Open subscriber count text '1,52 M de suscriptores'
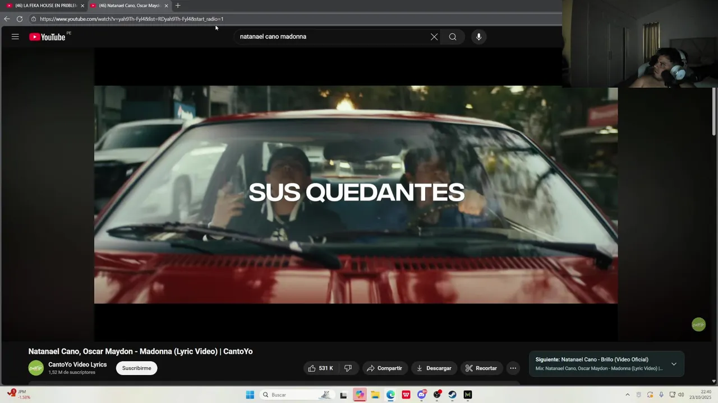Image resolution: width=718 pixels, height=403 pixels. point(72,373)
